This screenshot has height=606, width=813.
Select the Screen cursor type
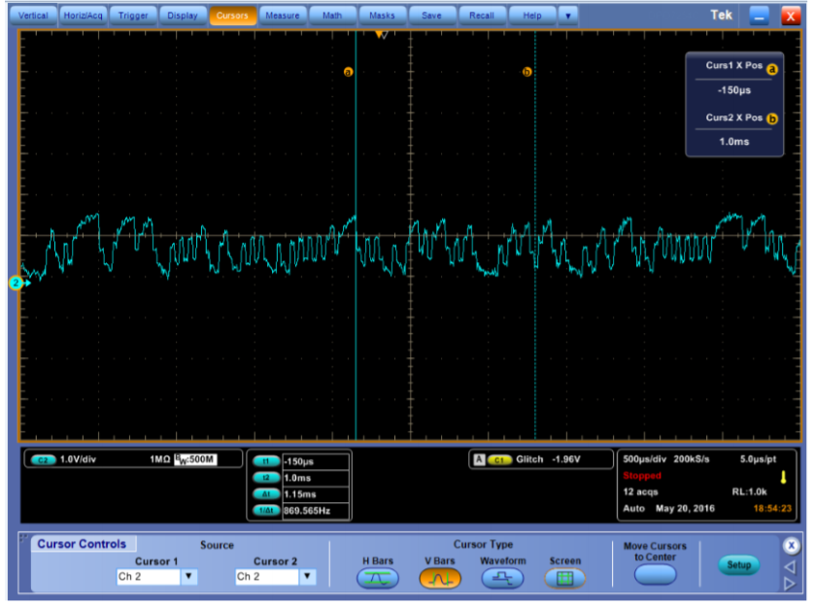(564, 578)
